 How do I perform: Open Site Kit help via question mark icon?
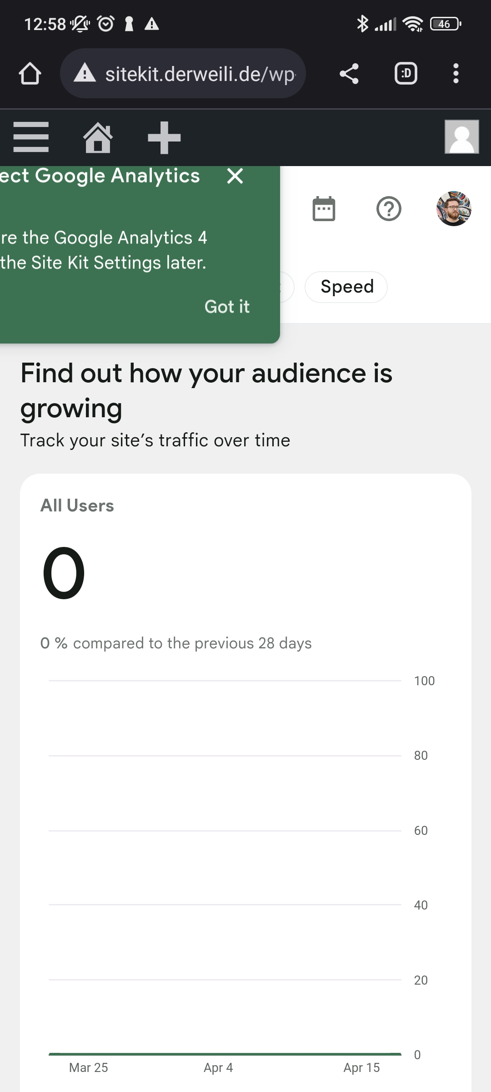coord(389,208)
